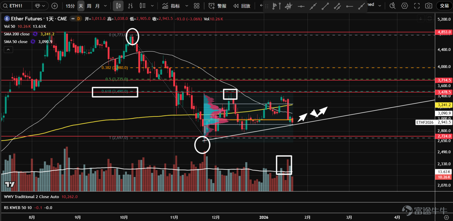Viewport: 453px width, 221px height.
Task: Grab the drawing toolbar drag handle
Action: click(266, 6)
